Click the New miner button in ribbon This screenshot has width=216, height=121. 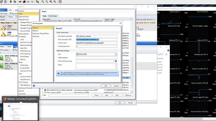pyautogui.click(x=4, y=13)
